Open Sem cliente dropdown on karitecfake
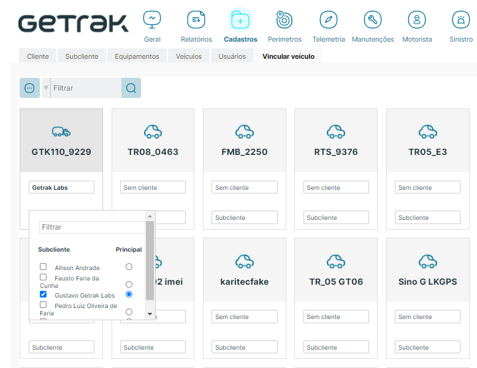This screenshot has width=477, height=368. point(244,317)
